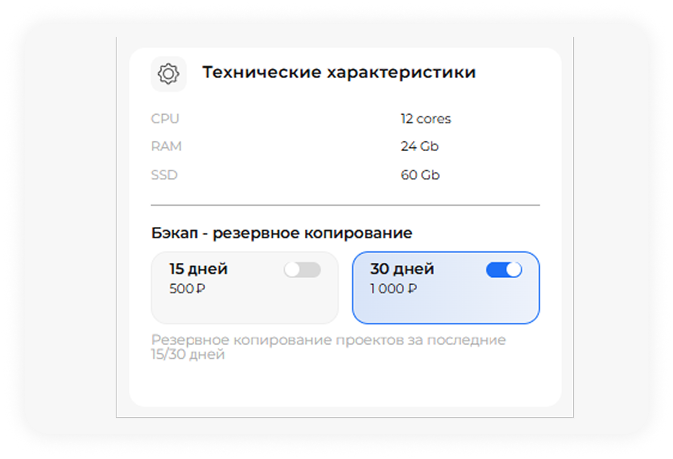The image size is (673, 459).
Task: Click the Технические характеристики heading
Action: tap(339, 72)
